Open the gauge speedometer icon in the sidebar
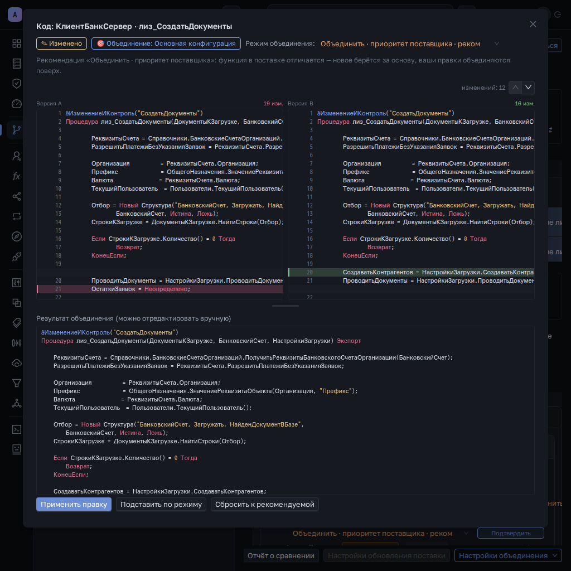 pos(16,103)
